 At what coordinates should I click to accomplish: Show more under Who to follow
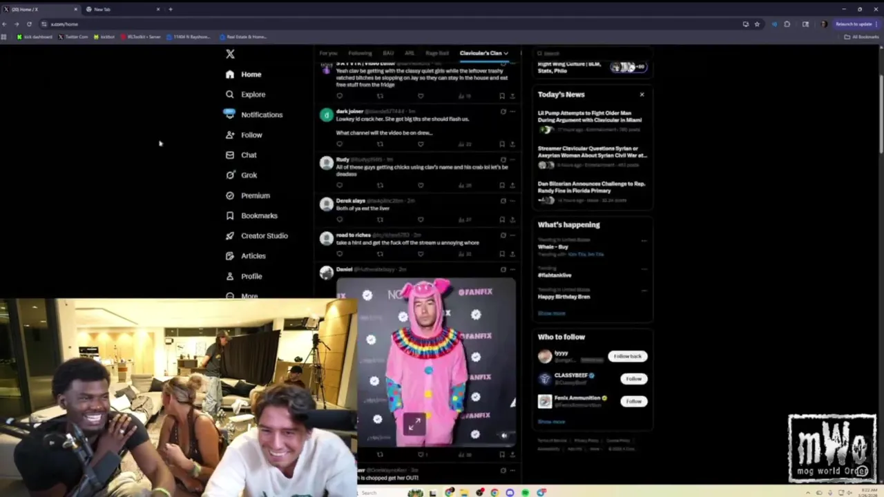tap(551, 422)
